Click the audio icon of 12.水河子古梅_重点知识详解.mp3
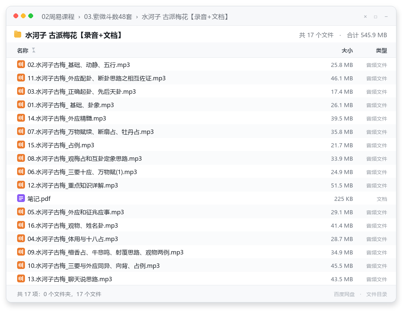Screen dimensions: 402x311 [x=21, y=185]
